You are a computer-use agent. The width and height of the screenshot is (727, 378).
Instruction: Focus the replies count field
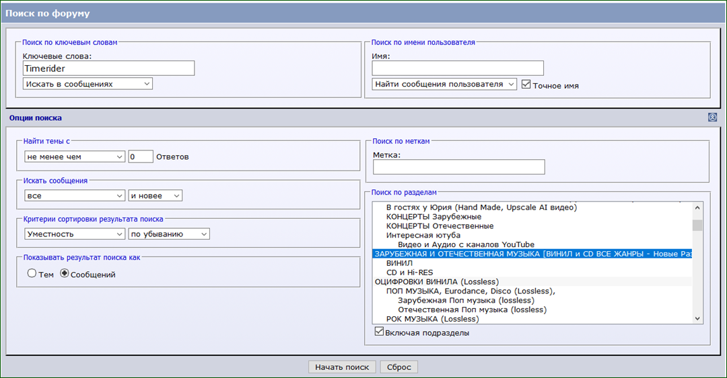pyautogui.click(x=141, y=156)
